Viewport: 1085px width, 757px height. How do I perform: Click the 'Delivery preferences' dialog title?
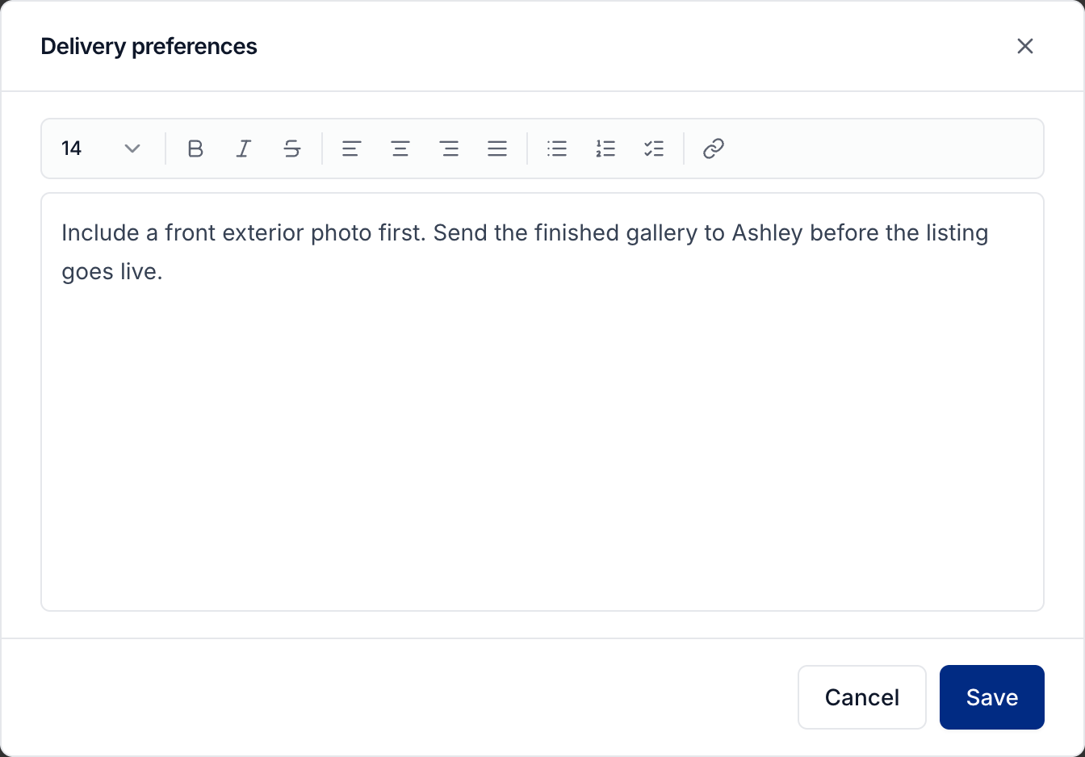[149, 47]
